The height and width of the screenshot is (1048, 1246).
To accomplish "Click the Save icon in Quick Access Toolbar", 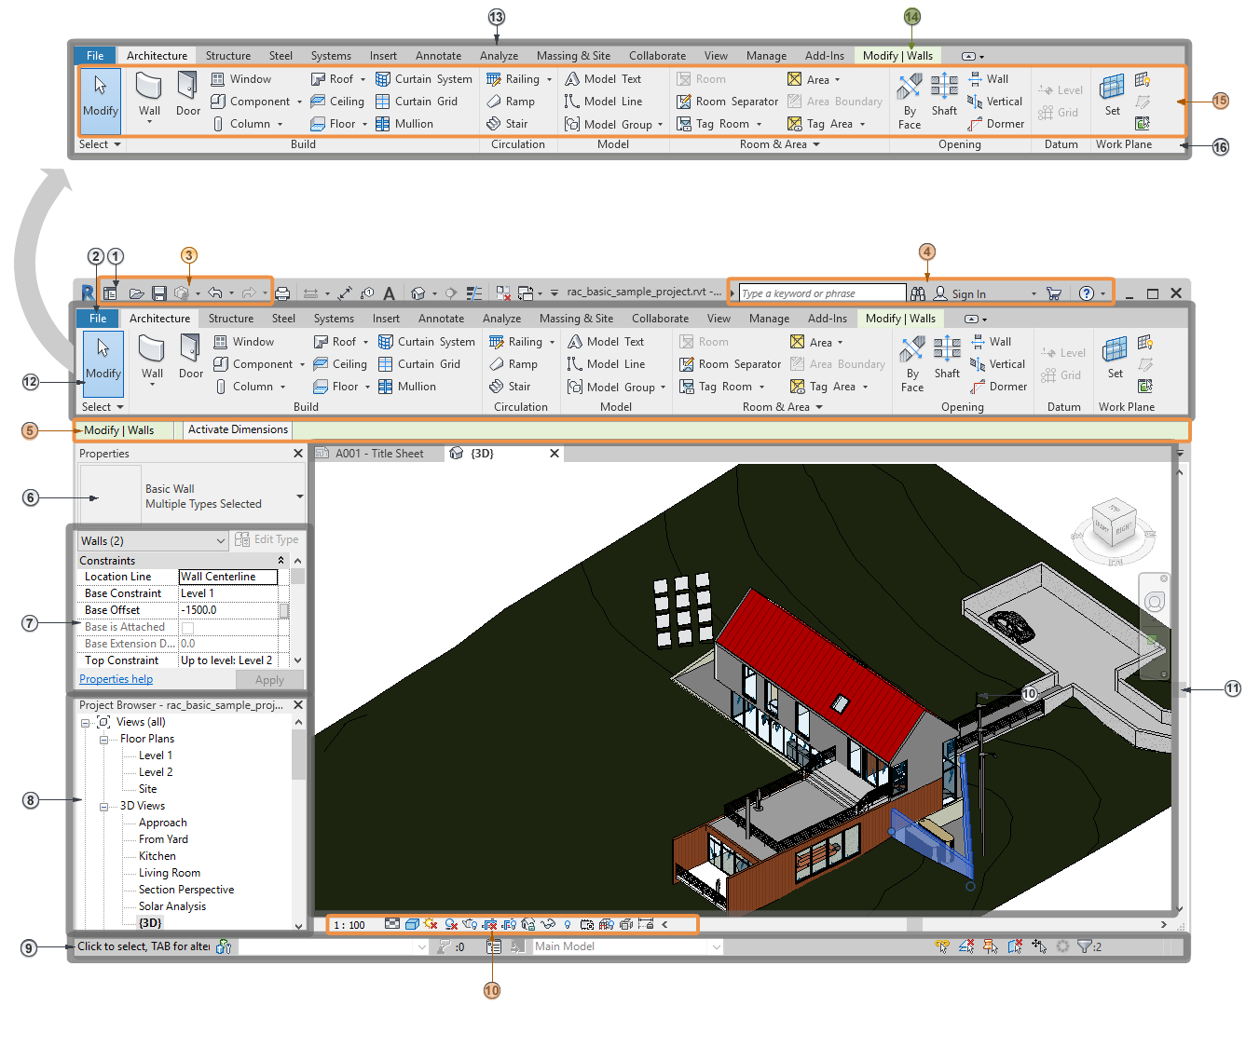I will pyautogui.click(x=159, y=293).
